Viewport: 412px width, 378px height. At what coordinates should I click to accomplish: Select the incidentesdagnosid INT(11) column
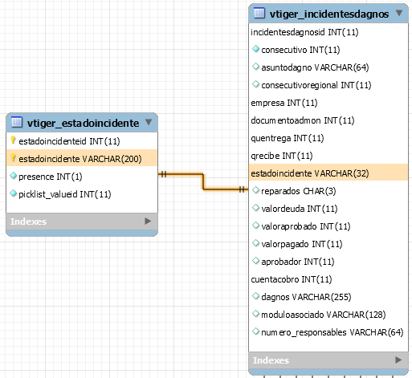[304, 32]
